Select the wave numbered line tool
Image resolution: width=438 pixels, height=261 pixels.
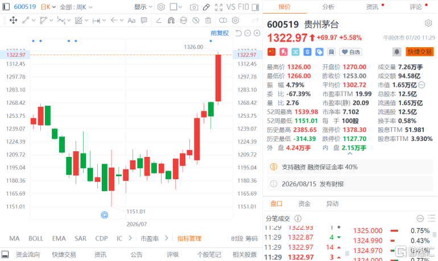pyautogui.click(x=61, y=20)
